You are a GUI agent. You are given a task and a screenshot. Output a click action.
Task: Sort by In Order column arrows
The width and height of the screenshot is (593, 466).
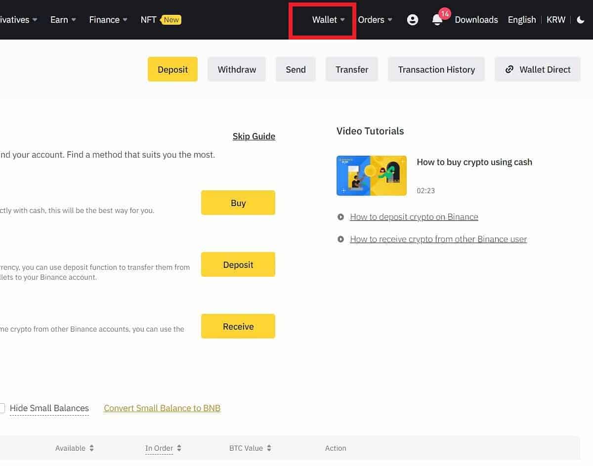179,448
